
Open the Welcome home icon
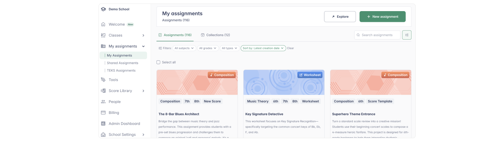point(103,25)
